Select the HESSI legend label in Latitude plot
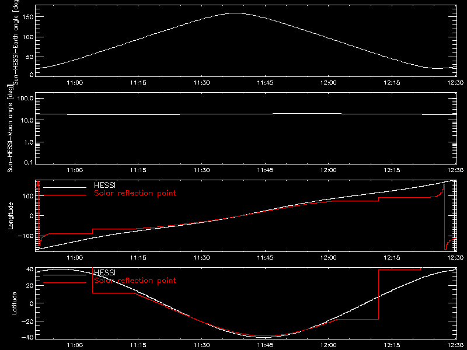This screenshot has height=350, width=467. 104,272
